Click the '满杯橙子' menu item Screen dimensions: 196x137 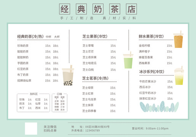click(x=145, y=51)
